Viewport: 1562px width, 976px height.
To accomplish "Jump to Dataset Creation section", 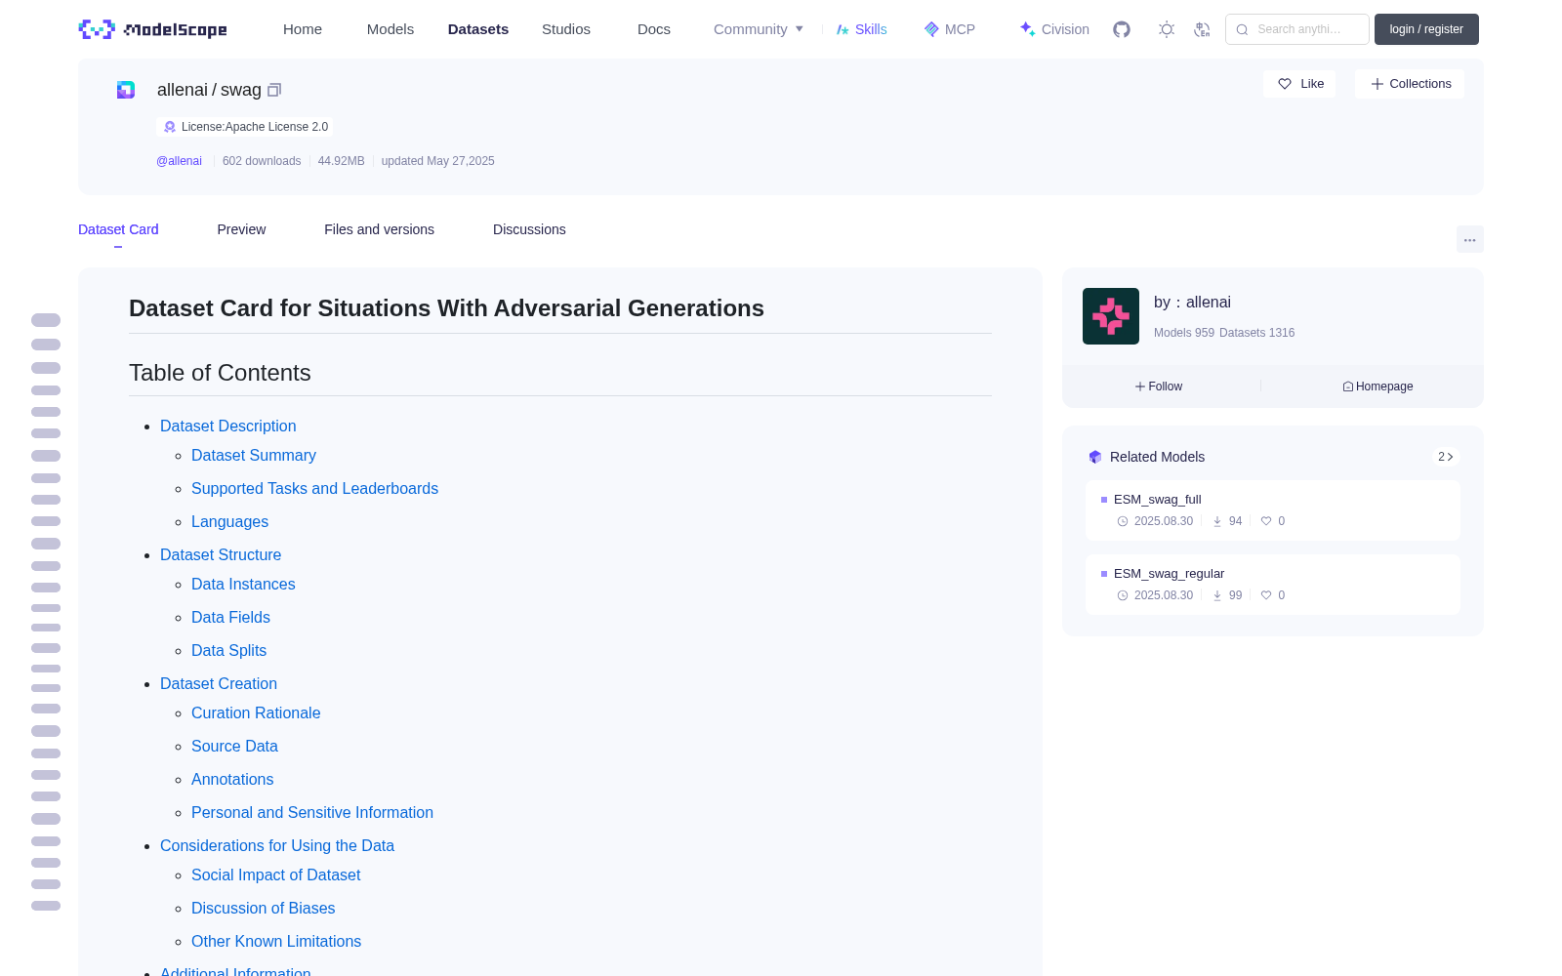I will 219,683.
